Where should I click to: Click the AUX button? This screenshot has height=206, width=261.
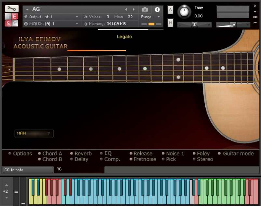pyautogui.click(x=255, y=17)
